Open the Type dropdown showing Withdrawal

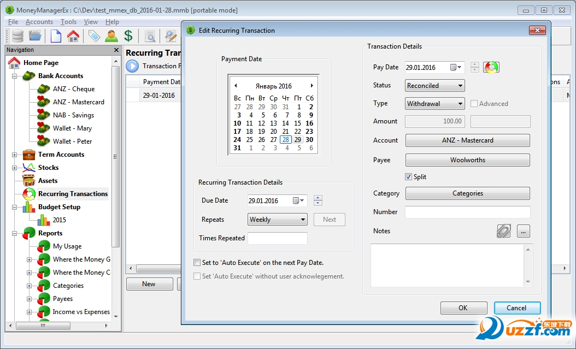pyautogui.click(x=434, y=104)
